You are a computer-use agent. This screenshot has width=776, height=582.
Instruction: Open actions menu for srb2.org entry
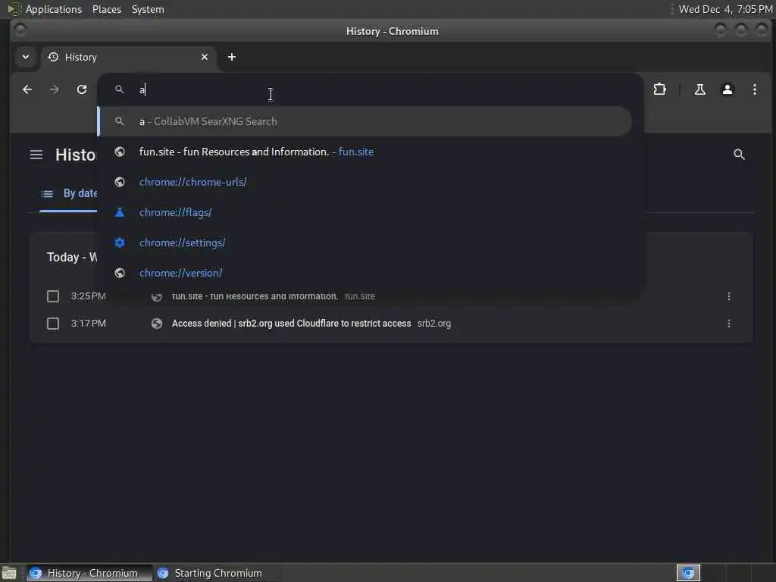pos(728,324)
